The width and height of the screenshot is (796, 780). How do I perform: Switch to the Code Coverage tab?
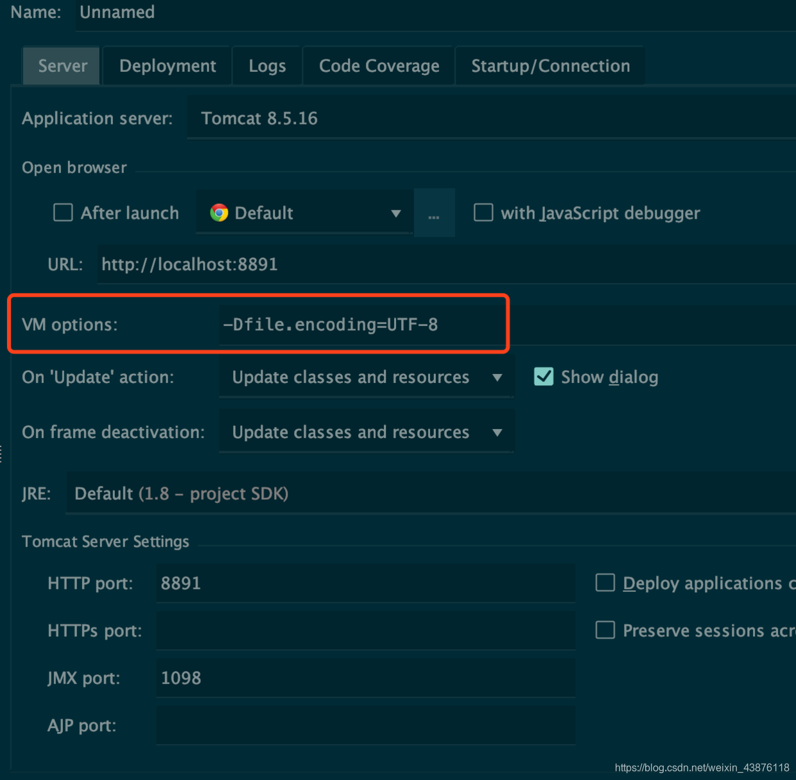tap(379, 66)
